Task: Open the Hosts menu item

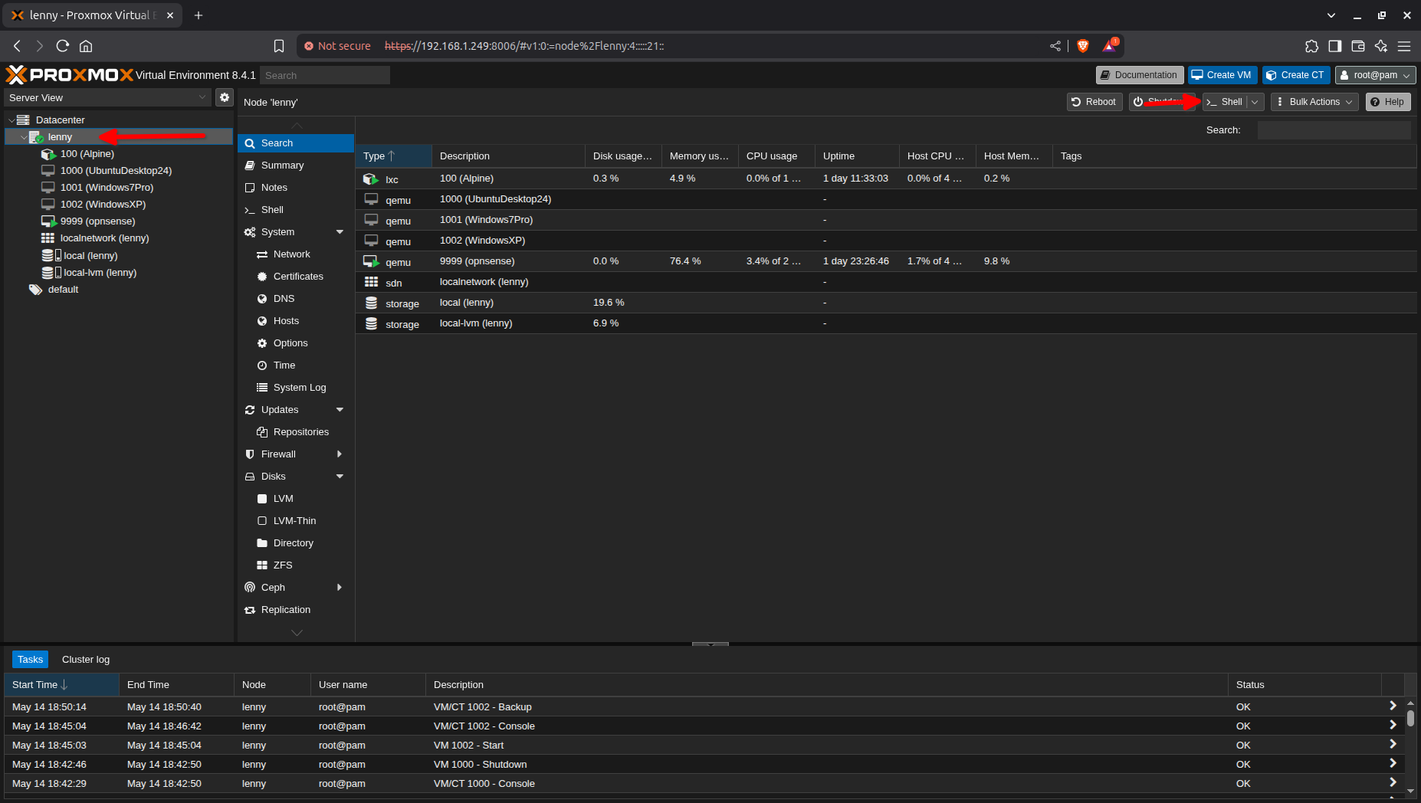Action: pos(286,321)
